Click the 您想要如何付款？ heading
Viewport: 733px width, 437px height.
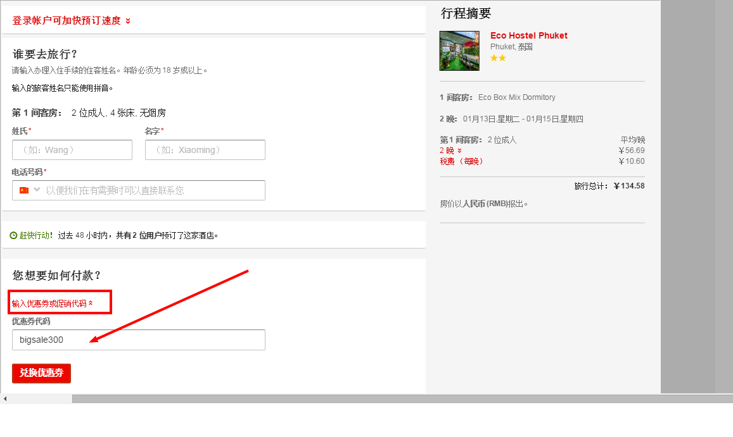click(x=56, y=276)
